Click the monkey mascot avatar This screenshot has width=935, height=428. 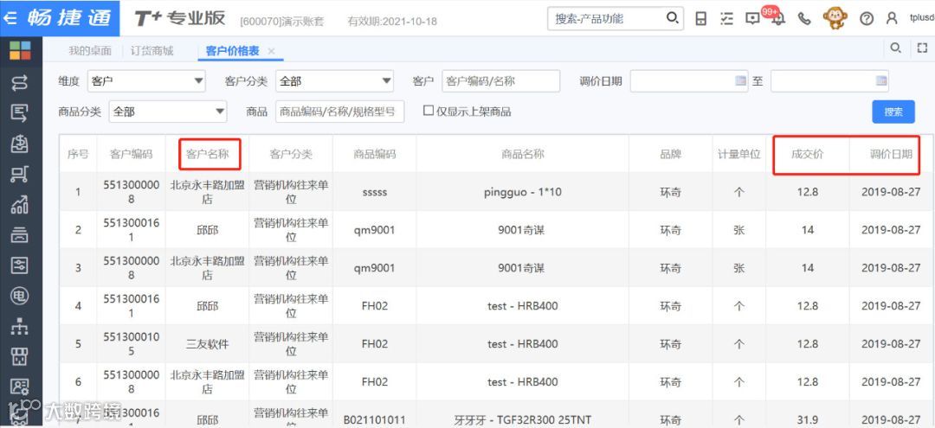(x=835, y=18)
